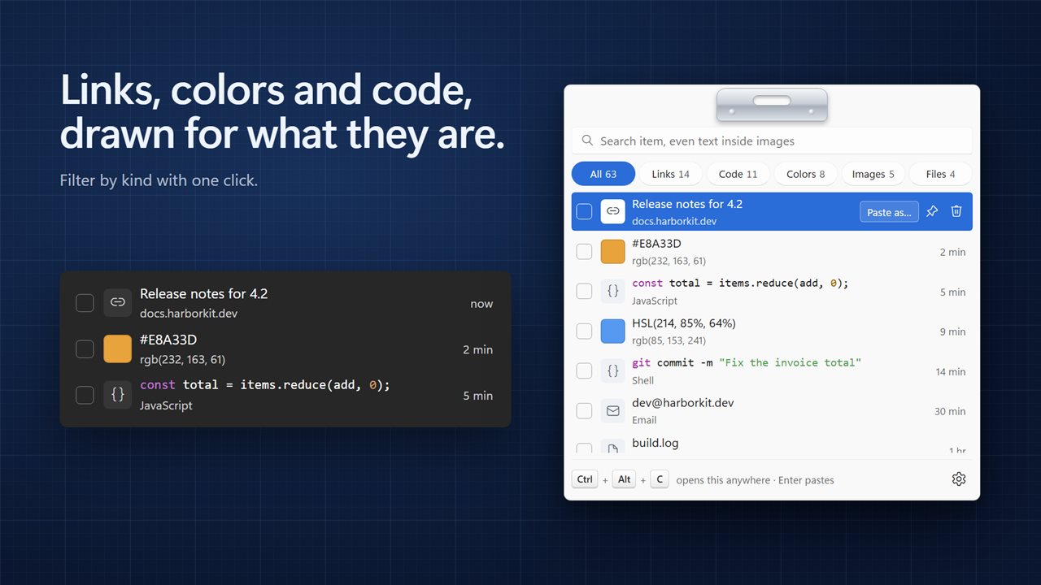Click file icon beside build.log
The image size is (1041, 585).
[x=612, y=446]
